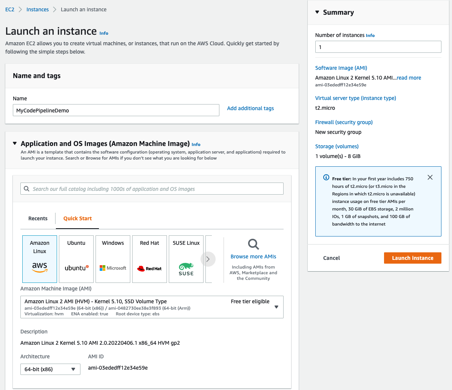
Task: Click the Cancel button
Action: [x=332, y=258]
